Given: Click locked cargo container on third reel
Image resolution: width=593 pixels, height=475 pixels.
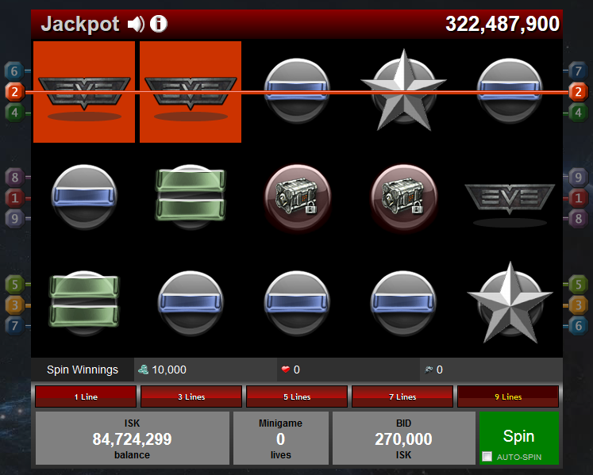Looking at the screenshot, I should tap(297, 197).
